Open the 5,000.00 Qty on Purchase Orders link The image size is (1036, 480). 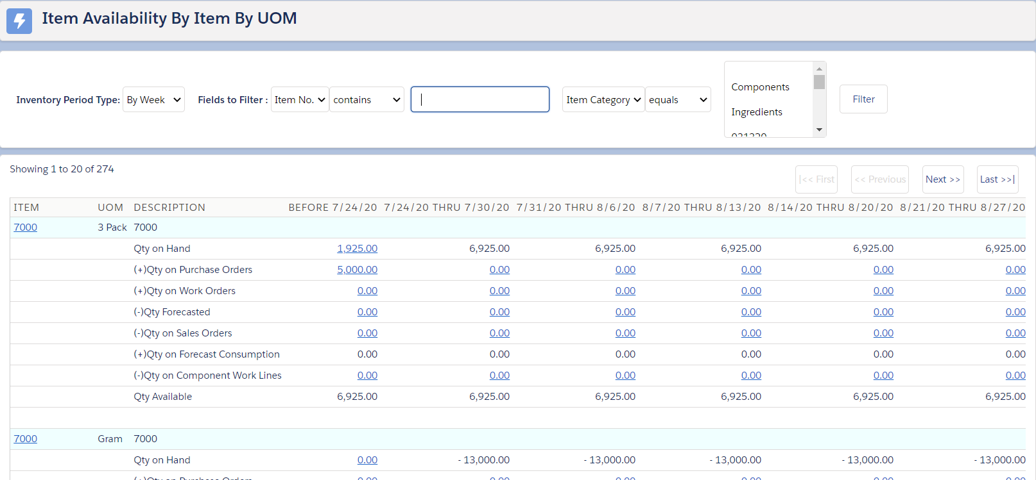point(358,270)
